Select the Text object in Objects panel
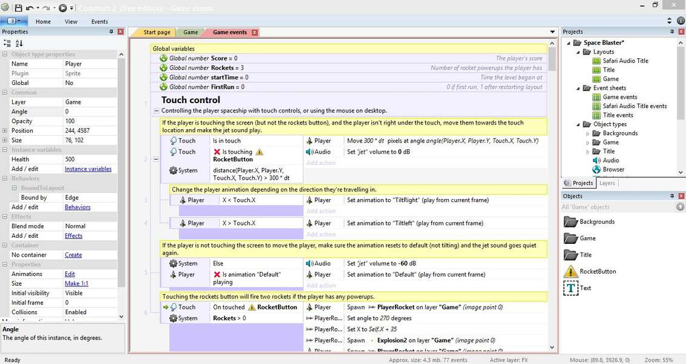 [585, 288]
